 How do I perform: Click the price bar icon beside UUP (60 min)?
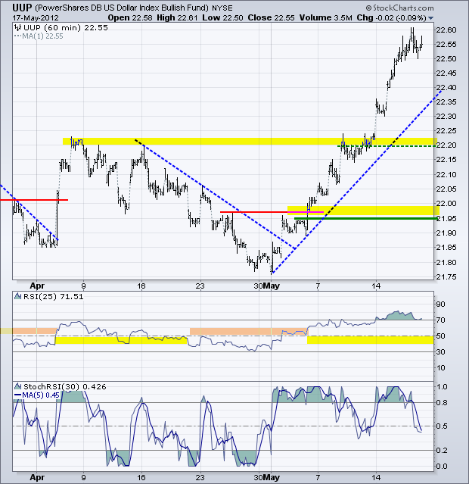(18, 28)
